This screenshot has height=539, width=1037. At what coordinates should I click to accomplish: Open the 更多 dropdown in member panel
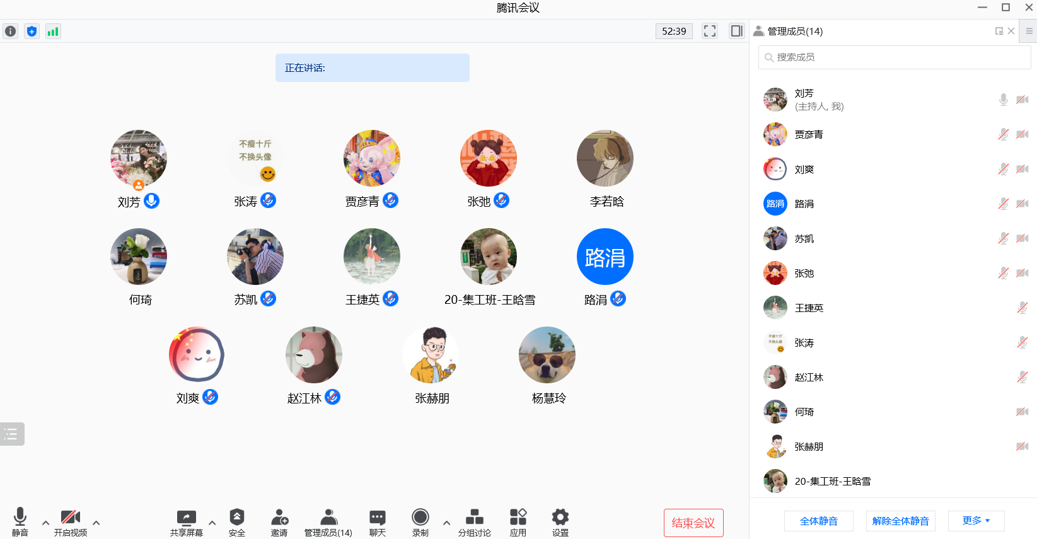pos(976,521)
